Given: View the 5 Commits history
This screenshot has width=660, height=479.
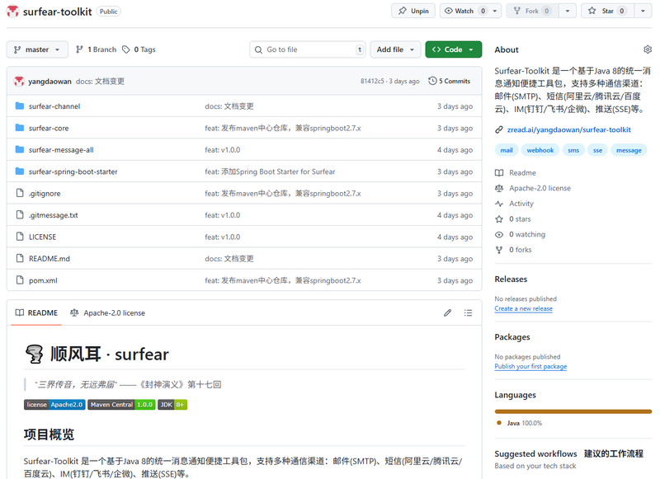Looking at the screenshot, I should [450, 81].
